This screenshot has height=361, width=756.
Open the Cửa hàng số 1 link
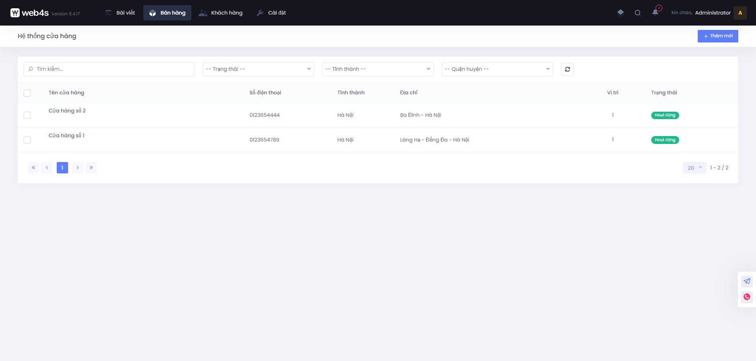point(67,135)
